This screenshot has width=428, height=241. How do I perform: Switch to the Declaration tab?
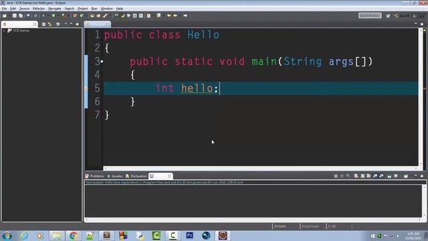pyautogui.click(x=136, y=176)
